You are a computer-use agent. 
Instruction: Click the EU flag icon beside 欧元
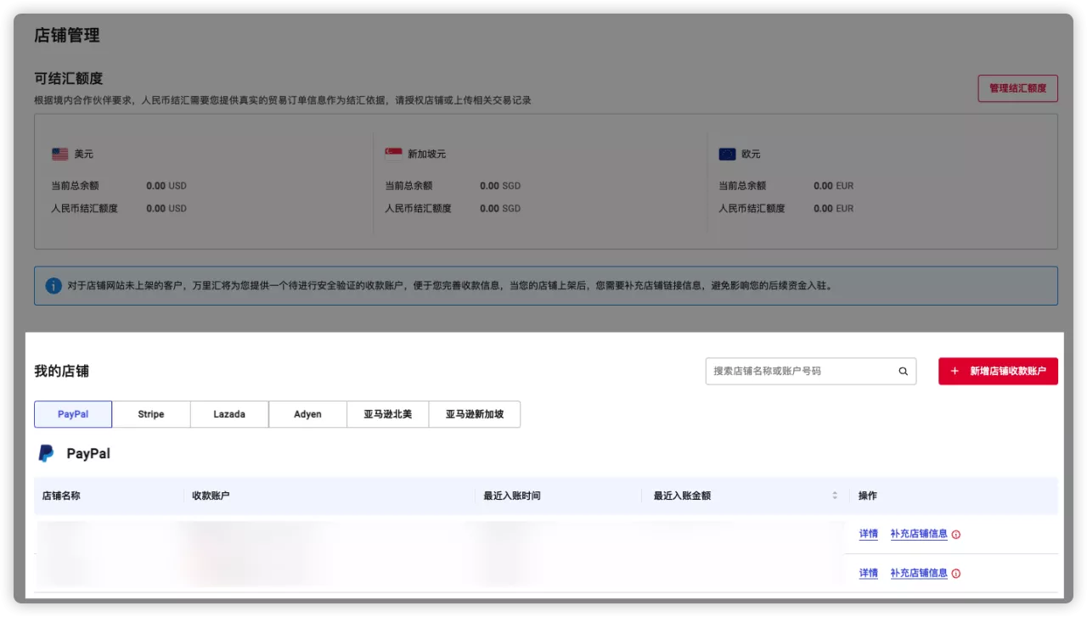click(x=728, y=154)
